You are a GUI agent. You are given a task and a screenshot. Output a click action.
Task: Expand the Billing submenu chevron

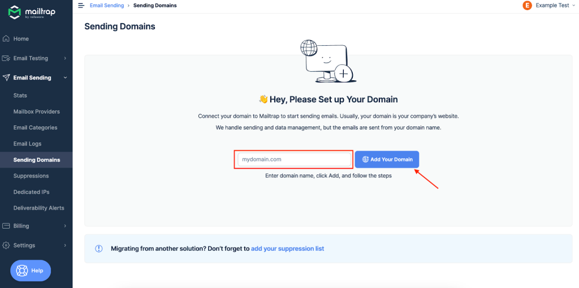(65, 226)
